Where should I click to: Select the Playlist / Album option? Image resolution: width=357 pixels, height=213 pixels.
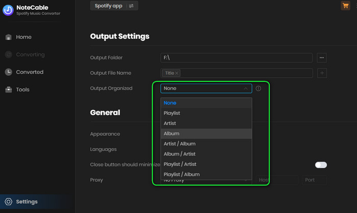[182, 174]
